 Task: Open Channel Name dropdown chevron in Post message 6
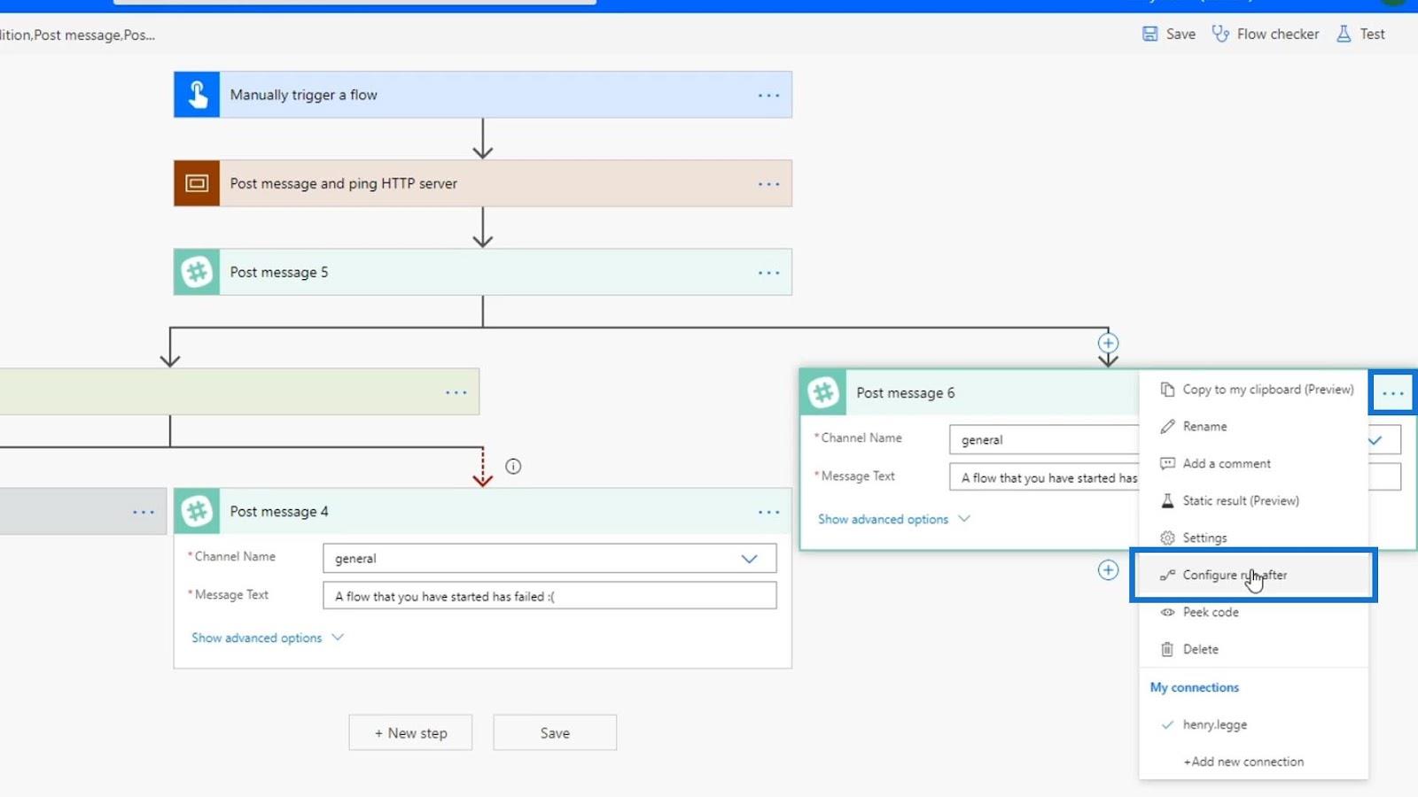pyautogui.click(x=1375, y=440)
